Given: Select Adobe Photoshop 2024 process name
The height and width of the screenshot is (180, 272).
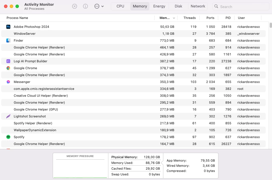Looking at the screenshot, I should [x=31, y=27].
